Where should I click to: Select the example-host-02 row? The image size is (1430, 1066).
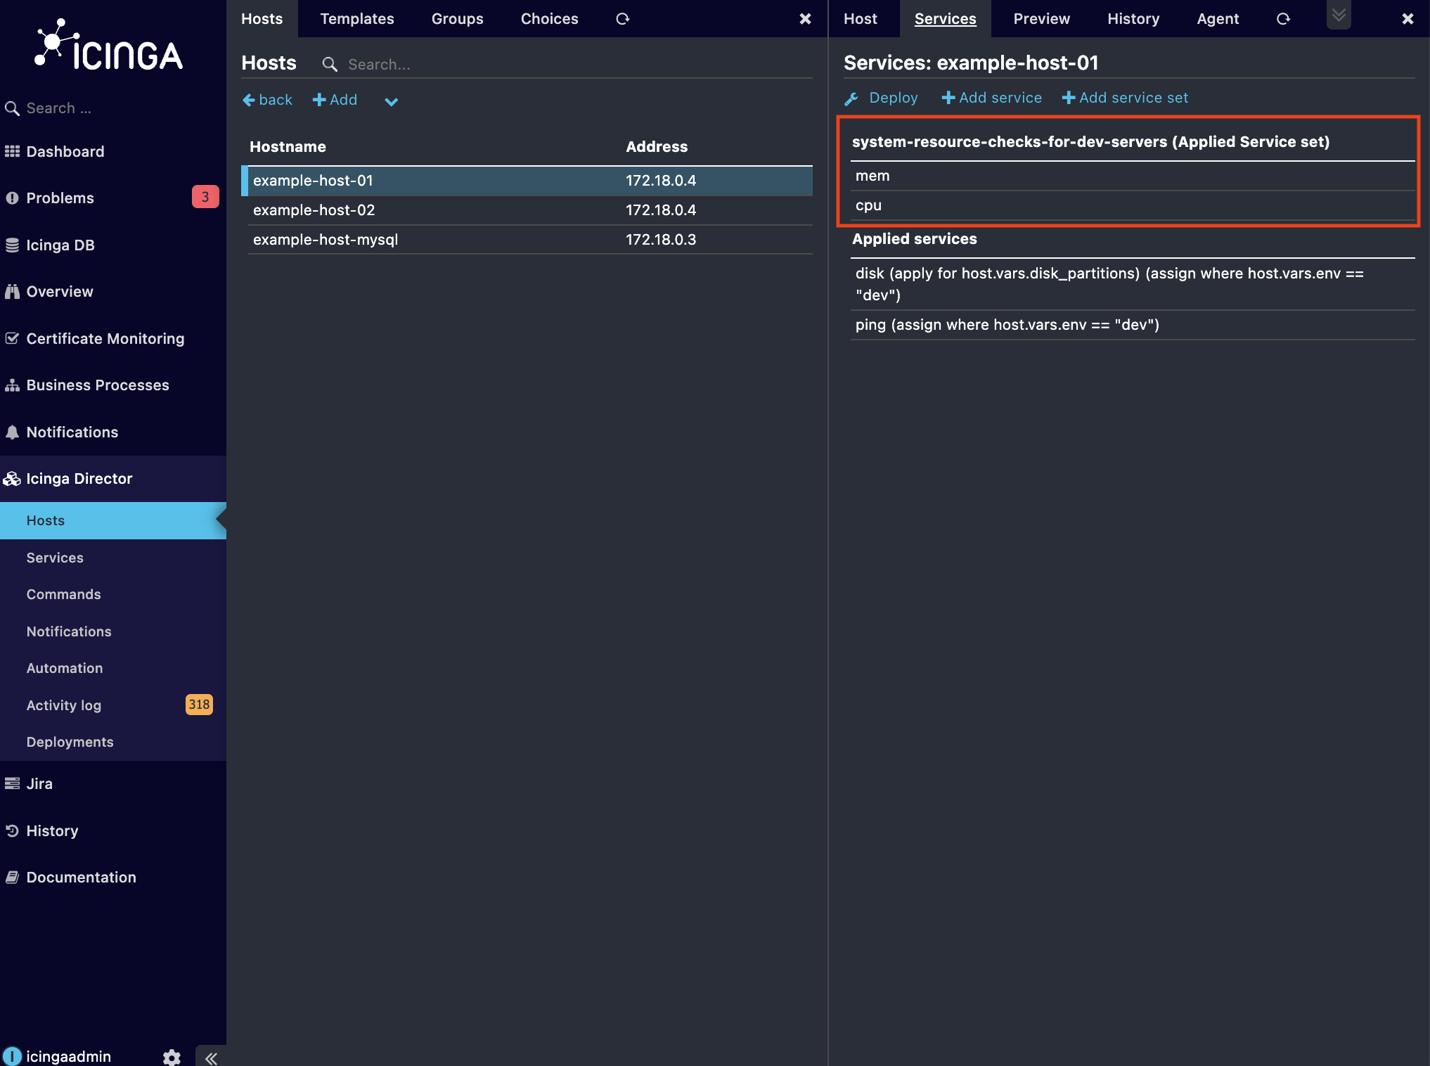[x=530, y=210]
